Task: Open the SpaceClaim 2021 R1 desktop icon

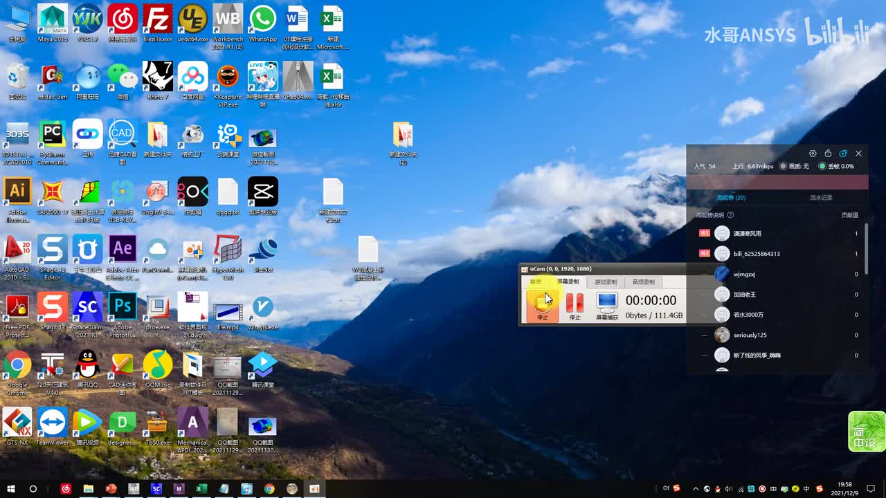Action: point(87,315)
